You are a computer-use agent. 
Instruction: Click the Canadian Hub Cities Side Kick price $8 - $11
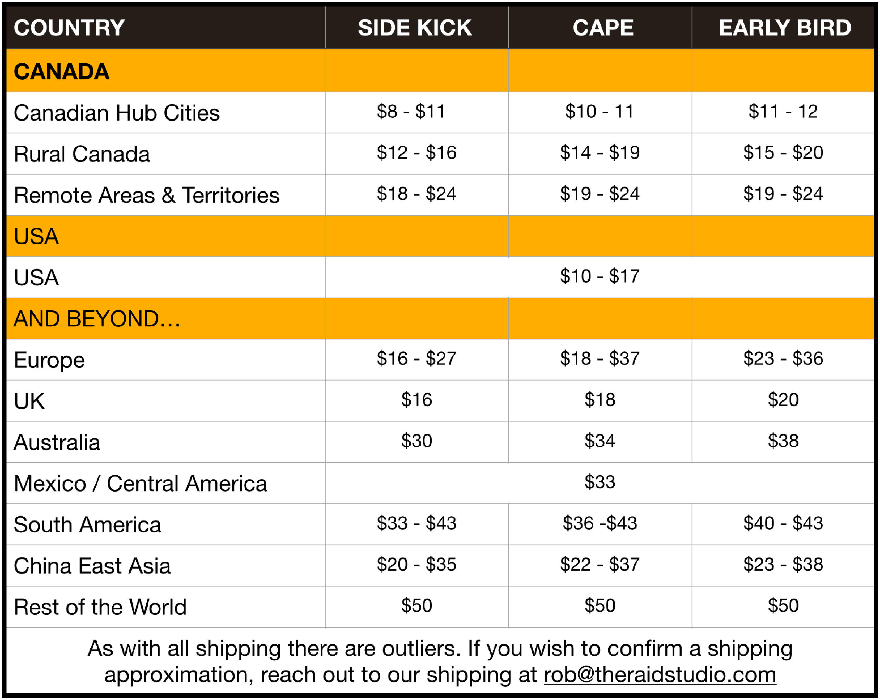point(411,112)
